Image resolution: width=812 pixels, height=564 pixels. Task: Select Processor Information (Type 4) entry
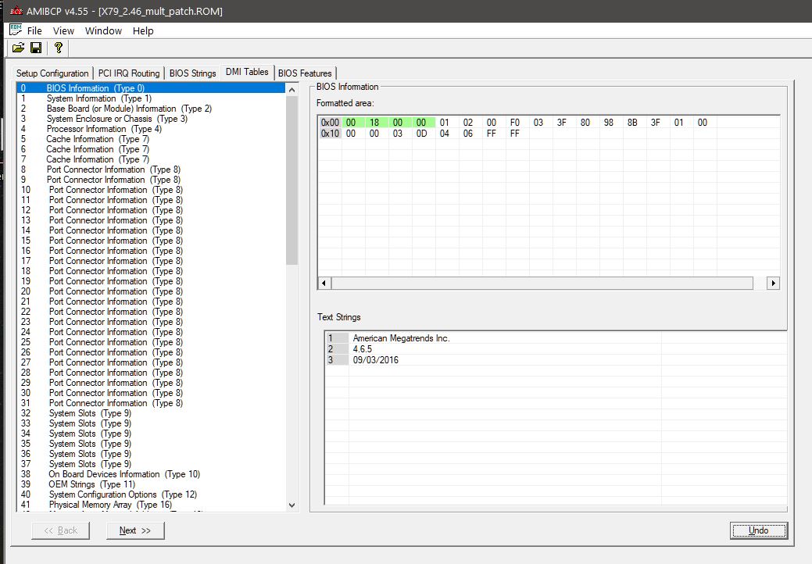pos(104,129)
